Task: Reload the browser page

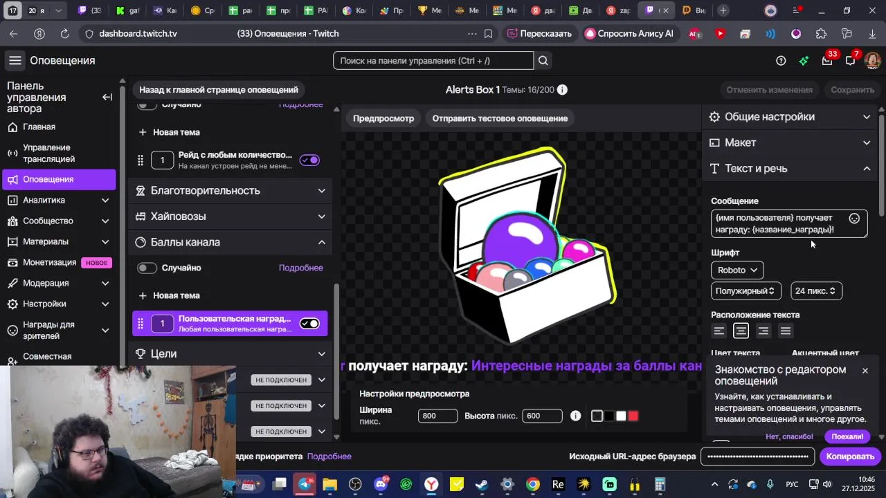Action: [x=64, y=34]
